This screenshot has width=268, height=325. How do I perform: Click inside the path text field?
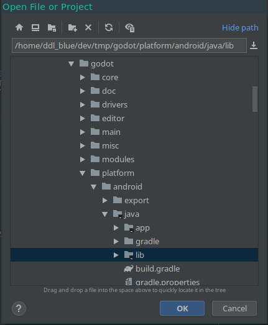[x=129, y=45]
